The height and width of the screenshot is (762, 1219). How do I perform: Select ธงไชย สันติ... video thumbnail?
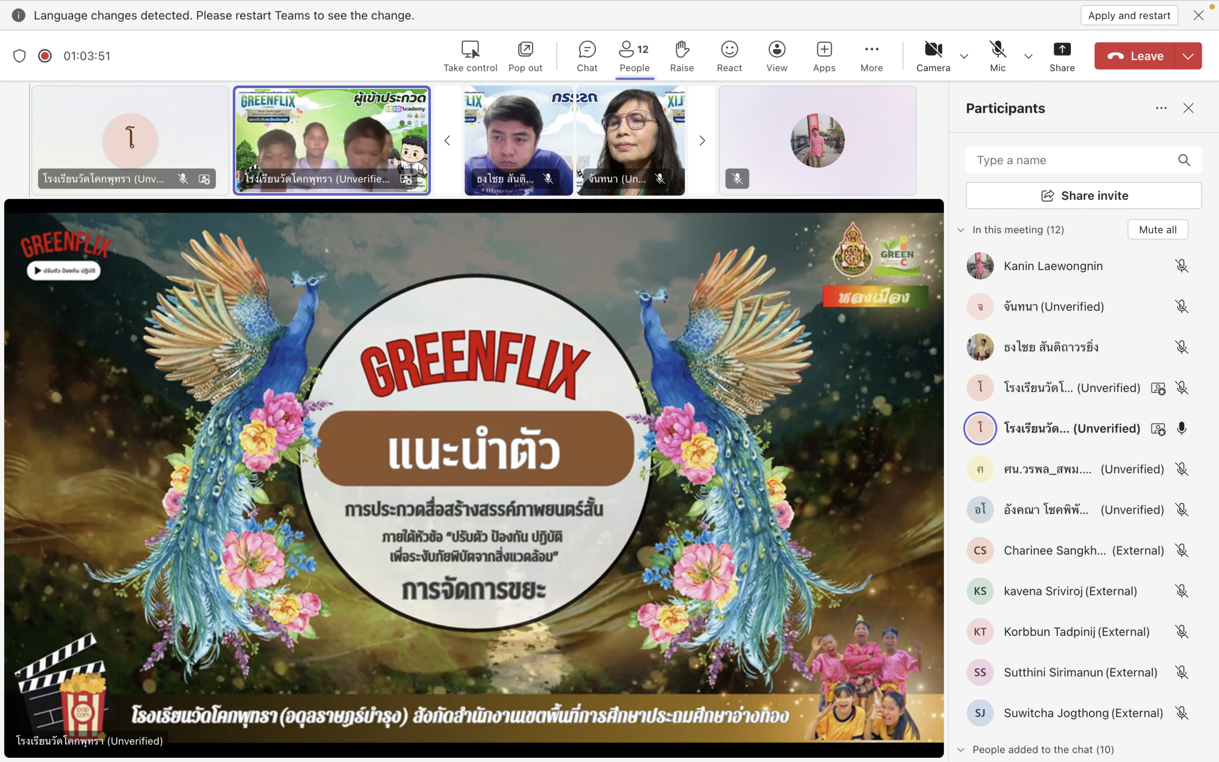[519, 140]
